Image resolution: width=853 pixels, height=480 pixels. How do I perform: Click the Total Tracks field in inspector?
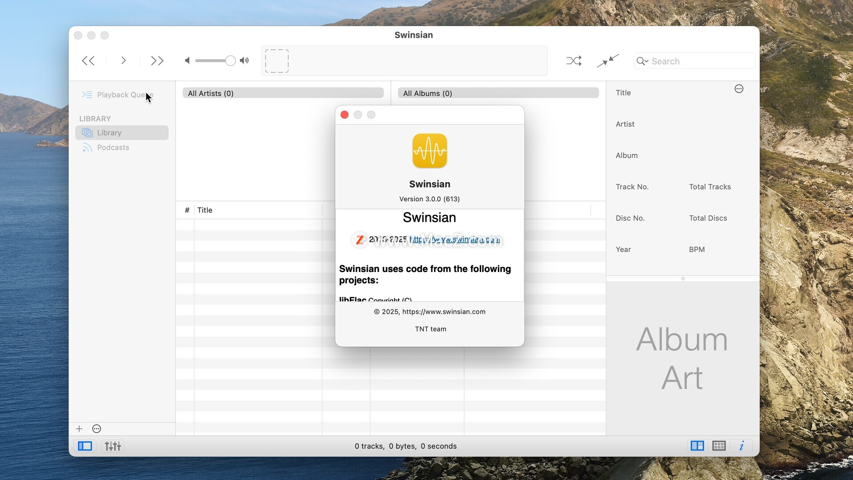pos(710,187)
